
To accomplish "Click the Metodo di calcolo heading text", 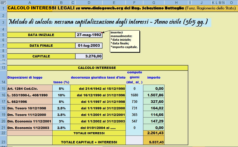I will 109,22.
